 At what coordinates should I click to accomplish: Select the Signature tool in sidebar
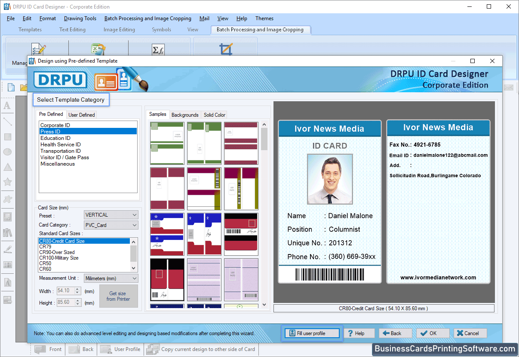pos(7,249)
